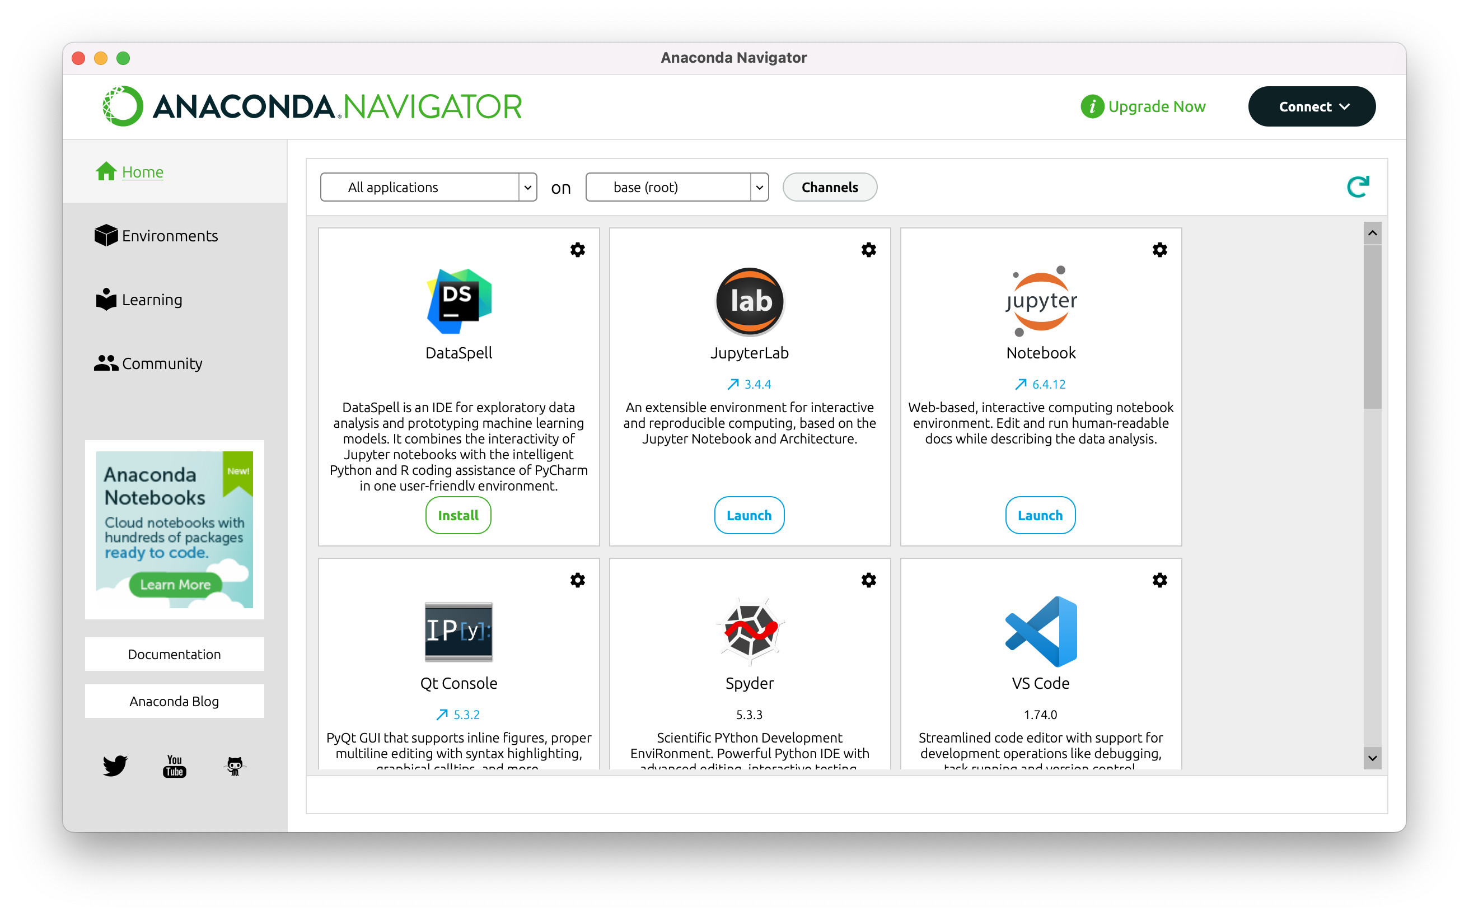Click the Spyder 5.3.3 version text
Viewport: 1469px width, 915px height.
point(749,715)
